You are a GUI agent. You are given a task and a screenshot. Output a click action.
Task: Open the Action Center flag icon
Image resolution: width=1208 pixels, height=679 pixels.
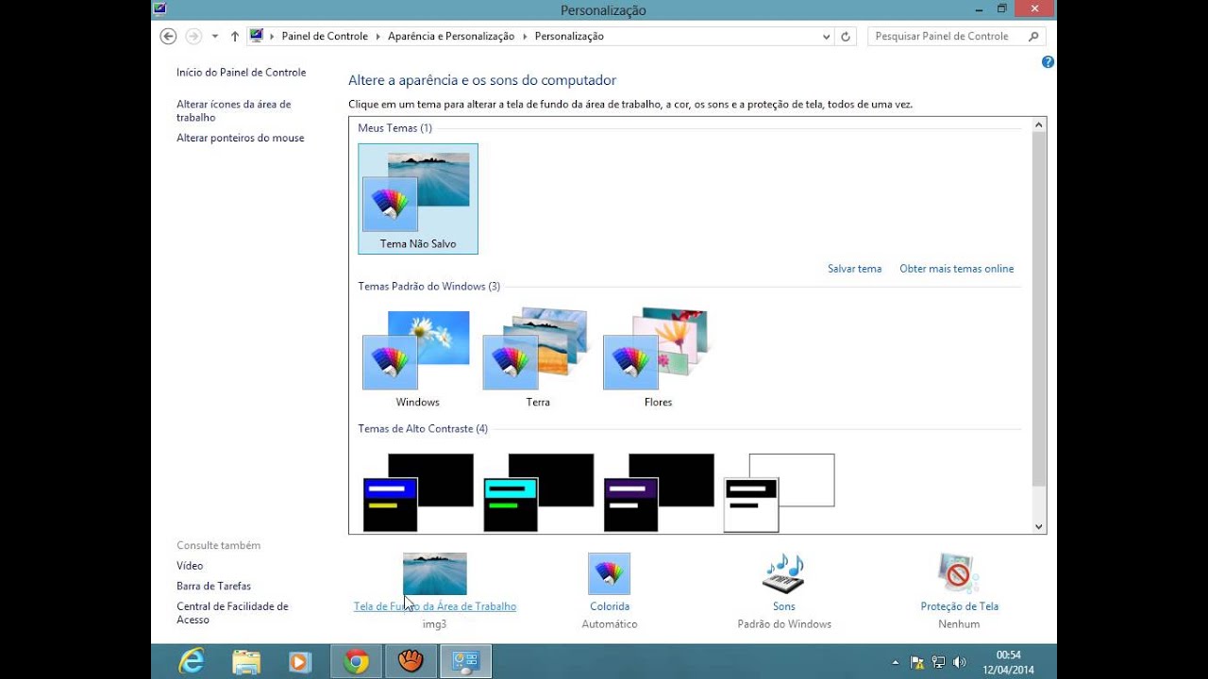917,662
